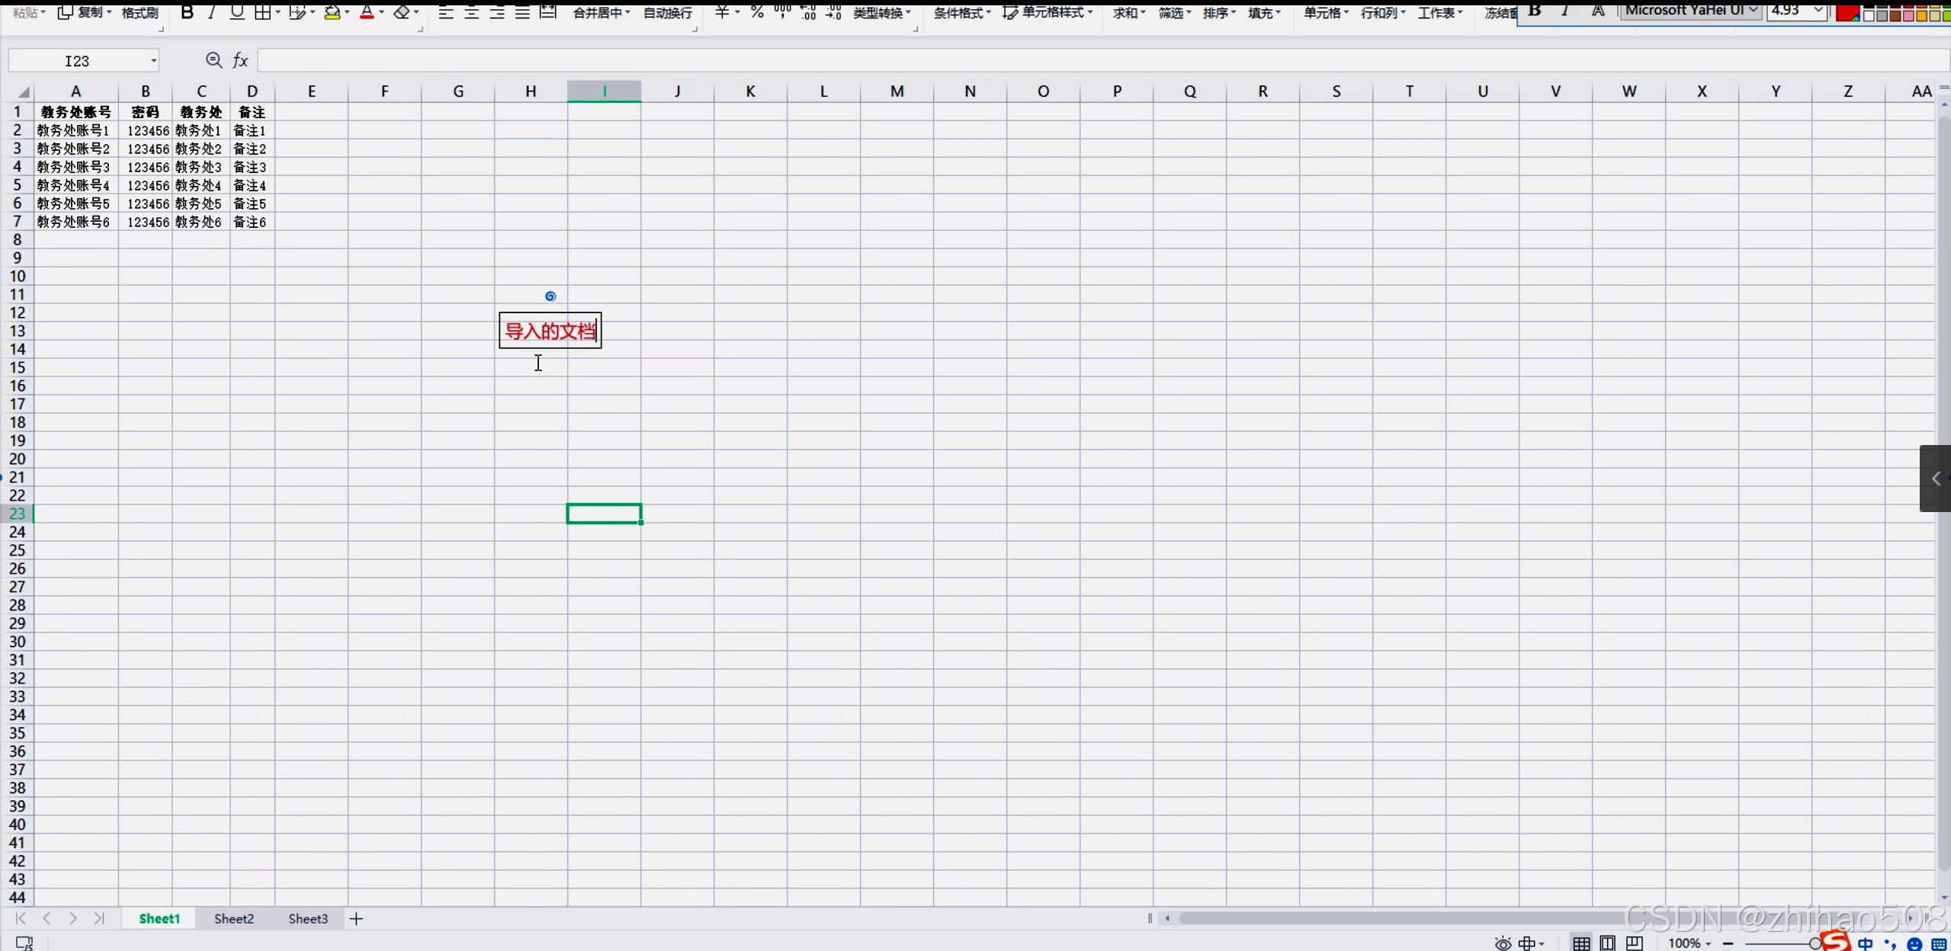Open the Name Box dropdown for I23
This screenshot has width=1951, height=951.
coord(153,60)
